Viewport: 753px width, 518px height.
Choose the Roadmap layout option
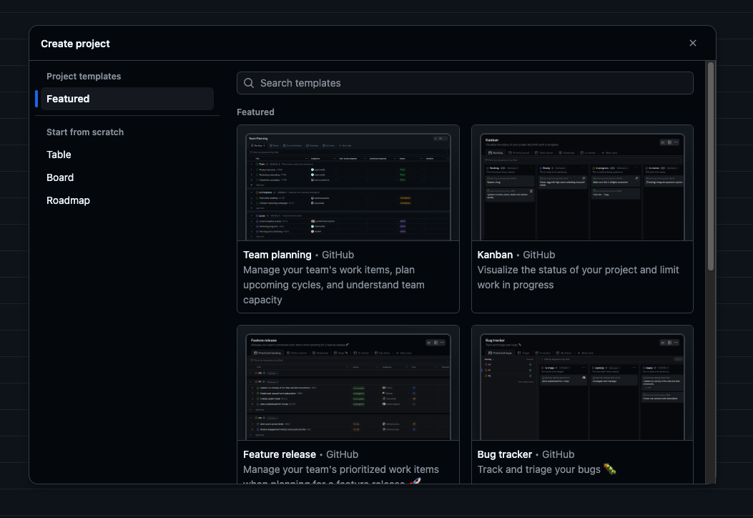pos(68,200)
